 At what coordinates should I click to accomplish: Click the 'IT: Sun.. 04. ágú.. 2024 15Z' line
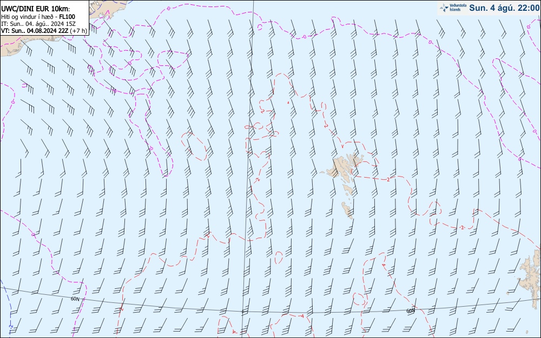click(x=38, y=24)
